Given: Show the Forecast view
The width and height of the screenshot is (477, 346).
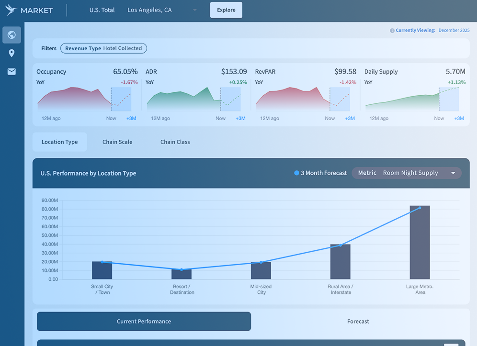Looking at the screenshot, I should point(358,322).
